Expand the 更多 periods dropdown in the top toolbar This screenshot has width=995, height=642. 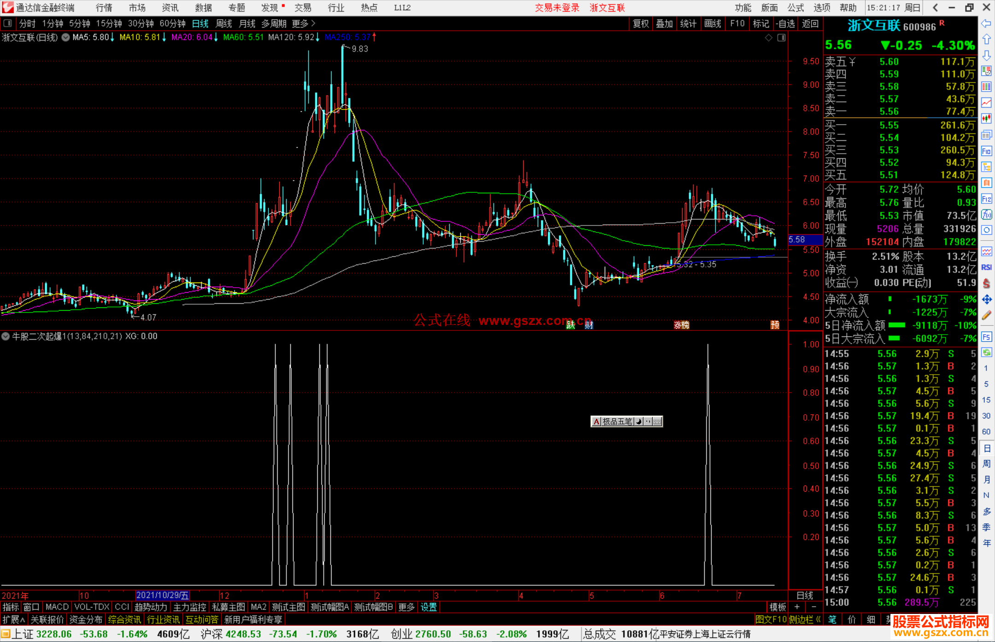[304, 23]
